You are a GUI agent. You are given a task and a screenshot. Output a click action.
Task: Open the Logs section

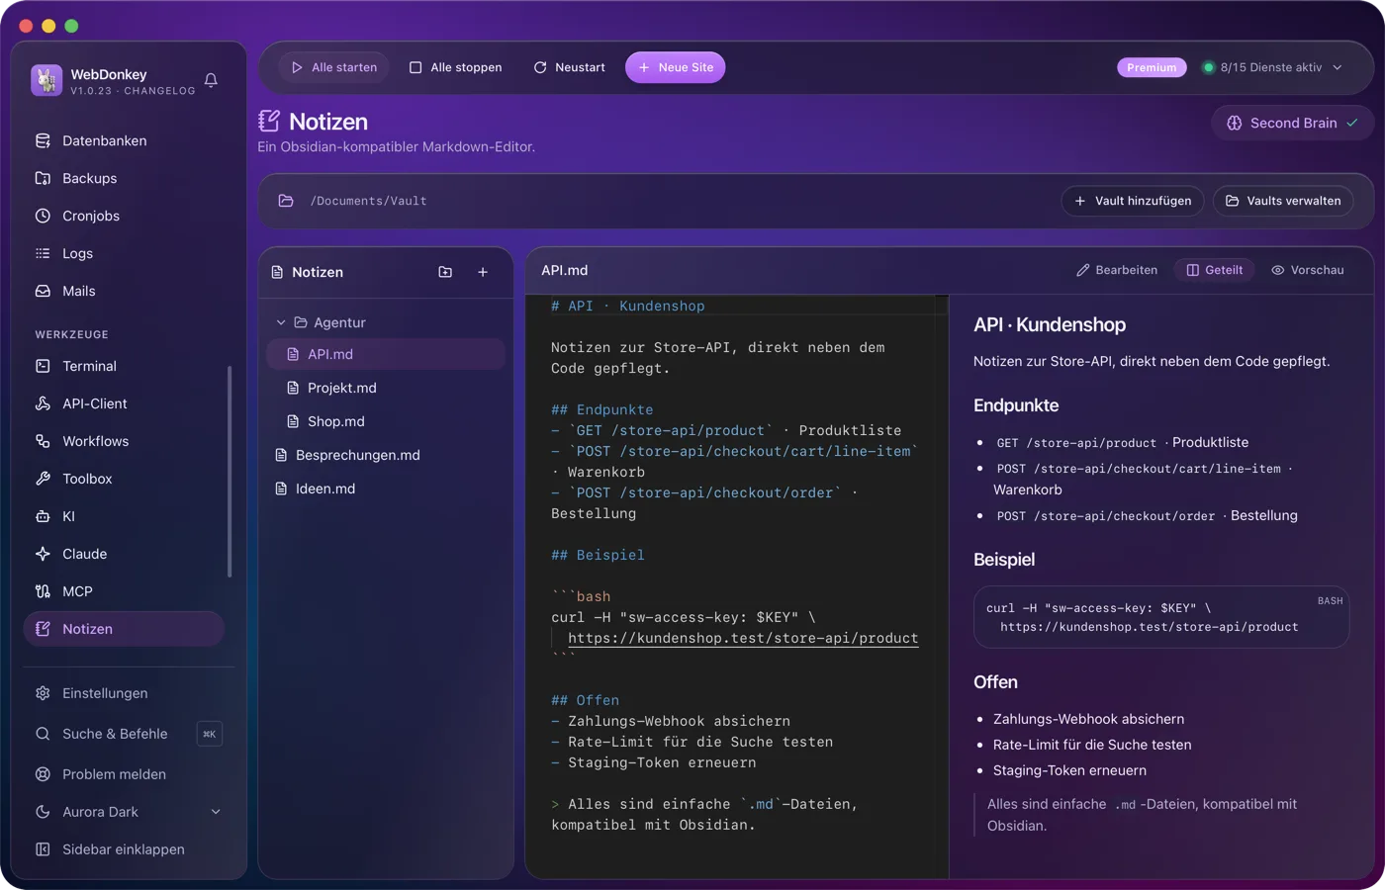(x=125, y=253)
